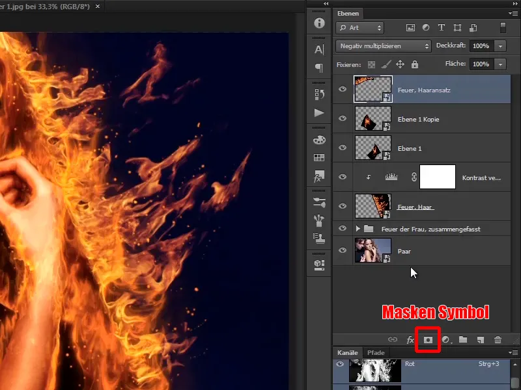Hide the Feuer der Frau group

[343, 228]
